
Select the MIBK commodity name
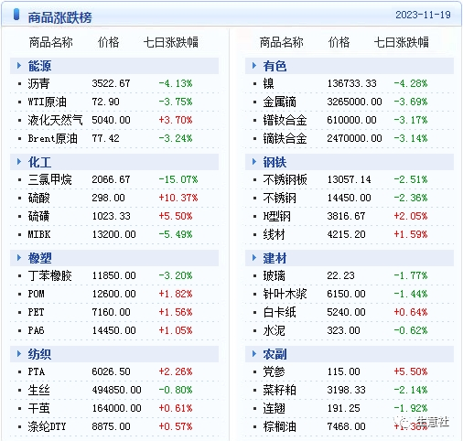(39, 234)
